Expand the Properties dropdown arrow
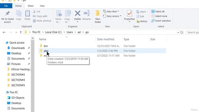Viewport: 199px width, 112px height. pos(129,22)
